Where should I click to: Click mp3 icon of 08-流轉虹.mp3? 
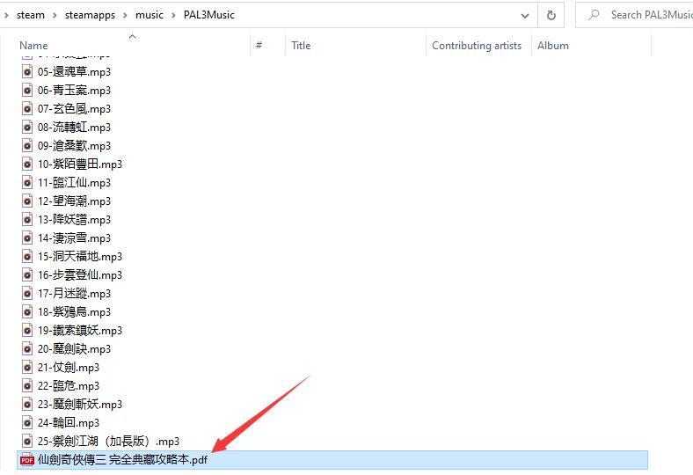[27, 128]
